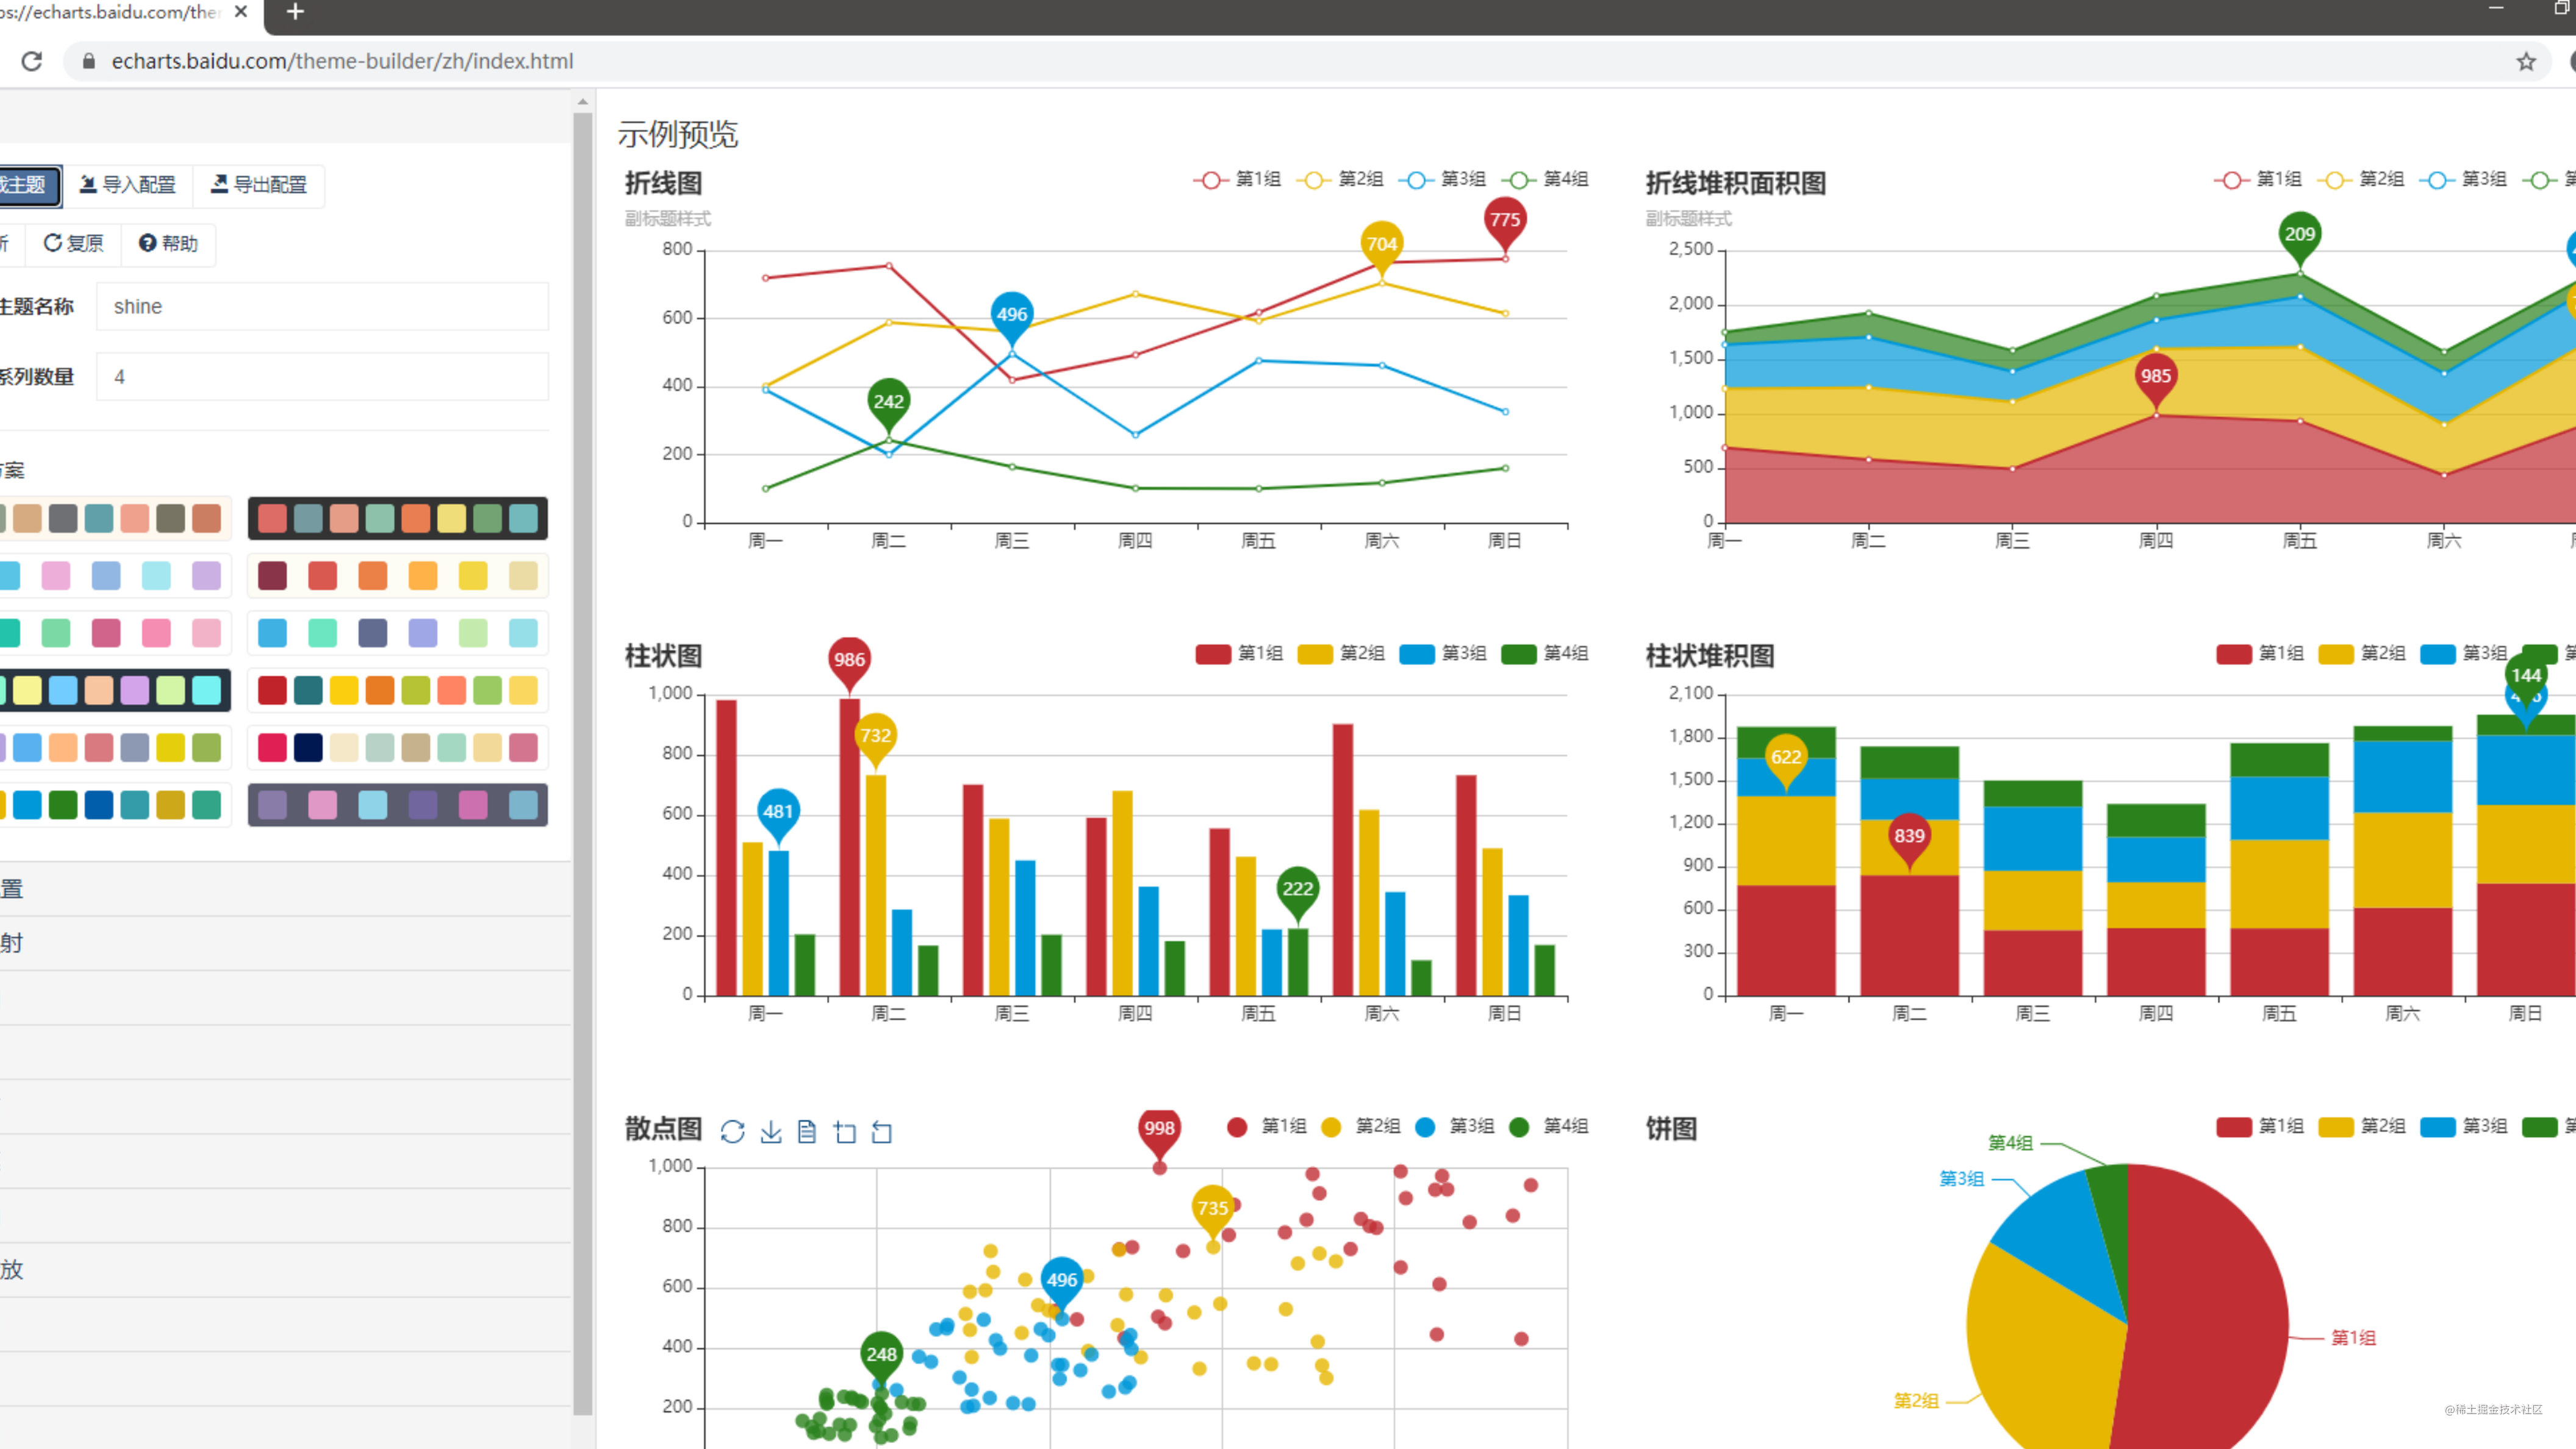This screenshot has width=2576, height=1449.
Task: Click the 导入配置 button
Action: [x=129, y=185]
